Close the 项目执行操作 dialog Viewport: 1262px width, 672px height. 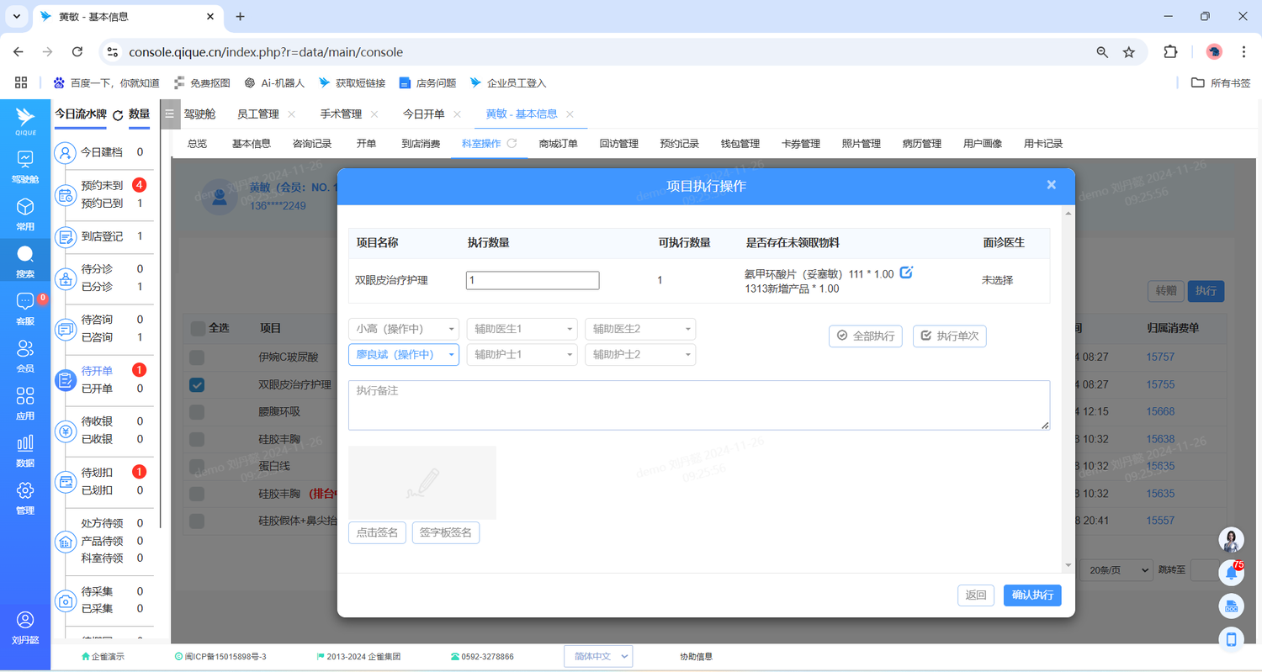click(1051, 185)
